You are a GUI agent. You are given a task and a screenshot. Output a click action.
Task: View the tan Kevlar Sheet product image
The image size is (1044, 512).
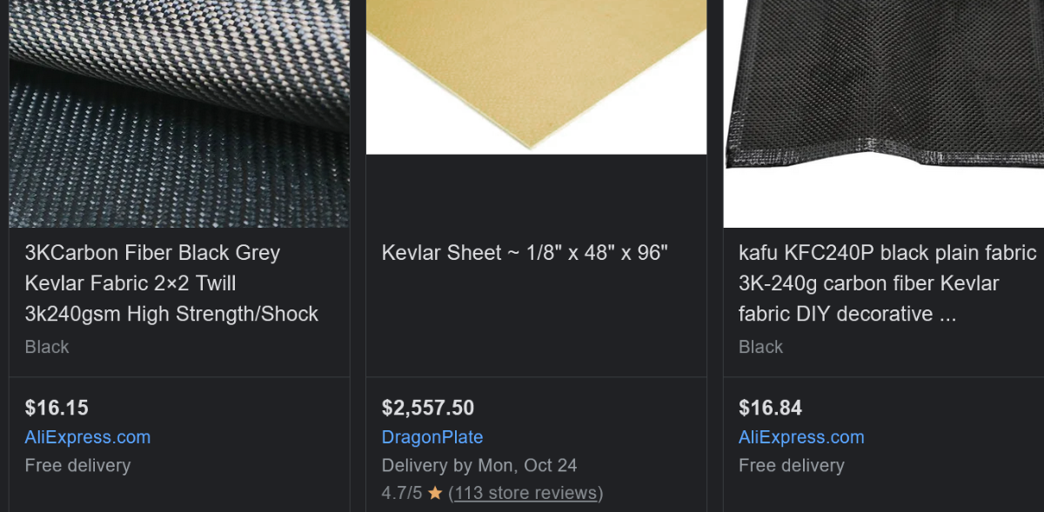pos(536,76)
